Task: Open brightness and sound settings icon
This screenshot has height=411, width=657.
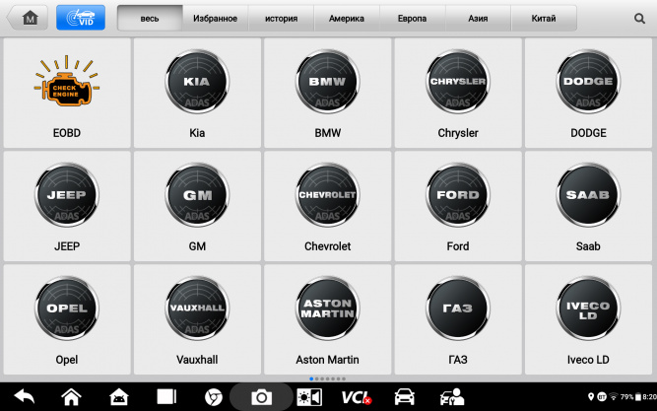Action: tap(309, 397)
